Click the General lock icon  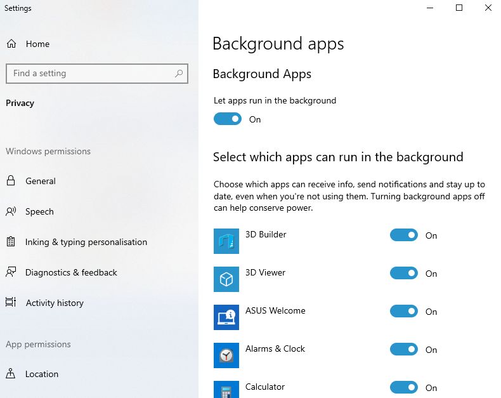(11, 181)
